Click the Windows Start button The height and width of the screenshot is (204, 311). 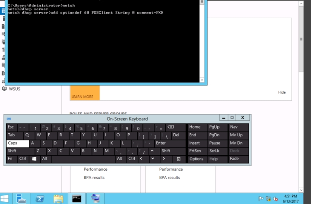(6, 198)
